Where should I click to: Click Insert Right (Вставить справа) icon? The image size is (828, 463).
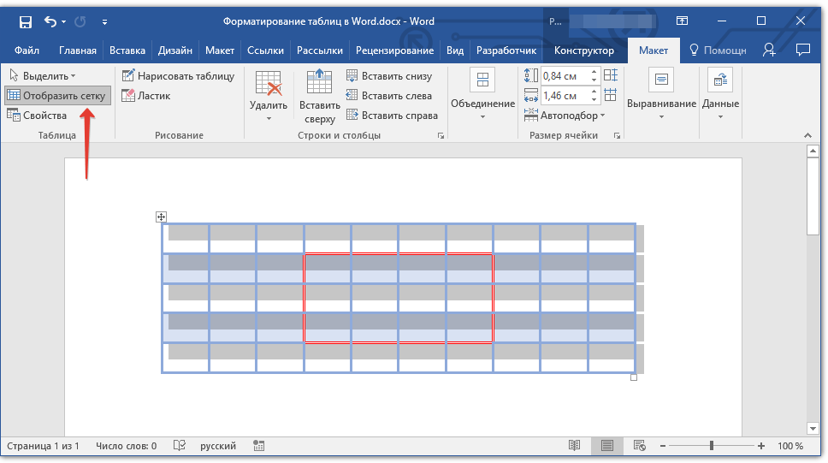352,116
